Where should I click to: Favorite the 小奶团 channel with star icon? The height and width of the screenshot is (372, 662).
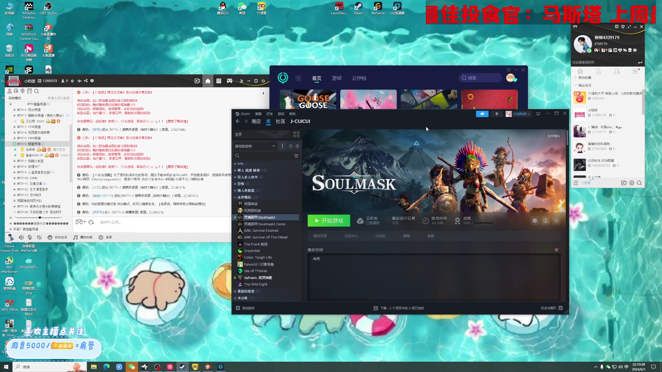(x=72, y=81)
